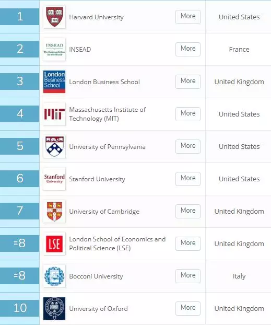The height and width of the screenshot is (325, 271).
Task: Click the University of Pennsylvania shield logo
Action: pos(54,146)
